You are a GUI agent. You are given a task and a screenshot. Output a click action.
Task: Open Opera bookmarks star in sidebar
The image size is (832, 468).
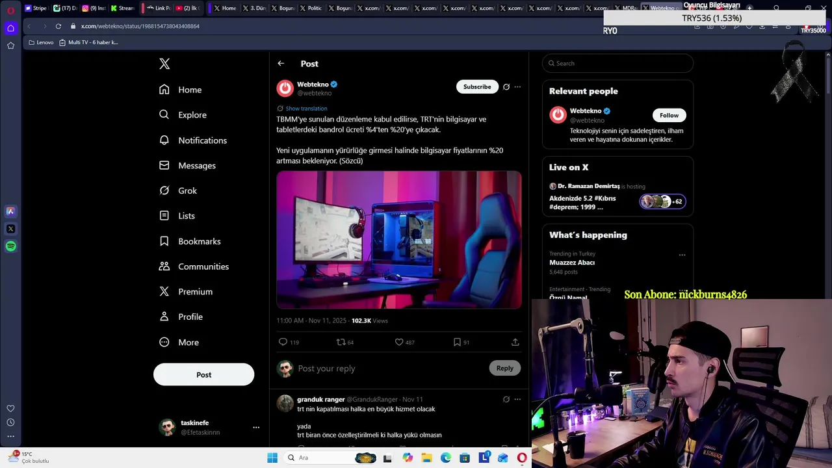[x=10, y=45]
